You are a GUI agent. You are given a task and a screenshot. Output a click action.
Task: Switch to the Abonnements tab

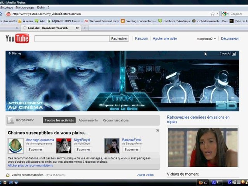pos(88,120)
